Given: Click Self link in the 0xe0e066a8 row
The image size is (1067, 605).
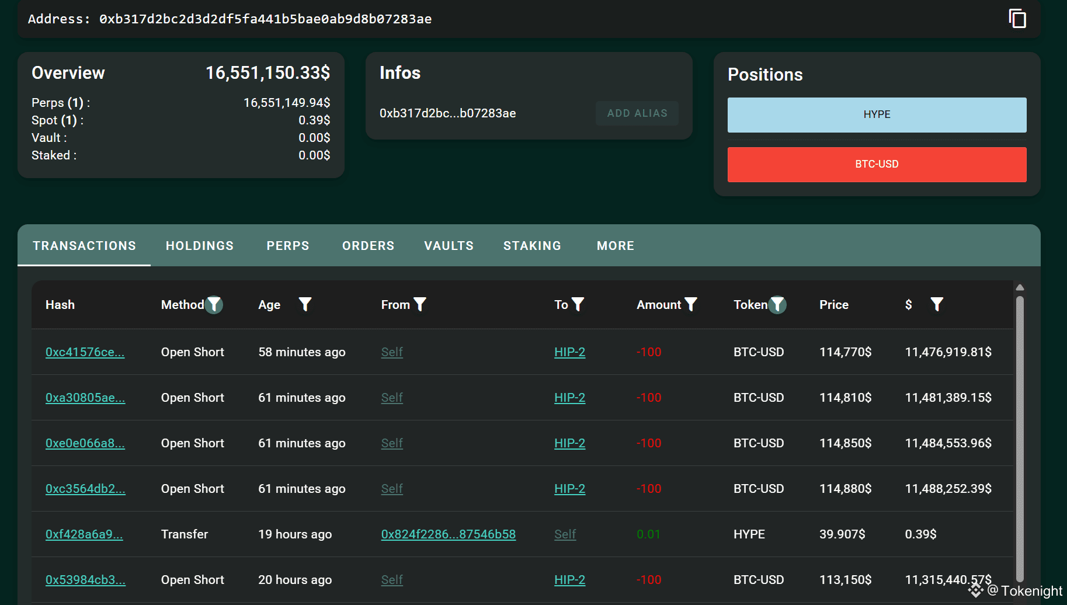Looking at the screenshot, I should click(x=392, y=443).
